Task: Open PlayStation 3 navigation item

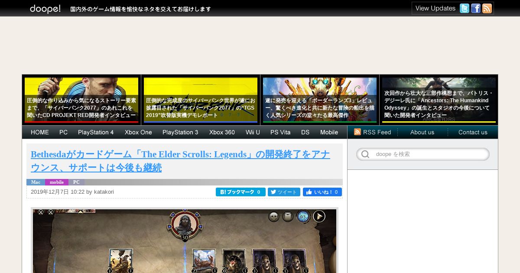Action: click(180, 132)
